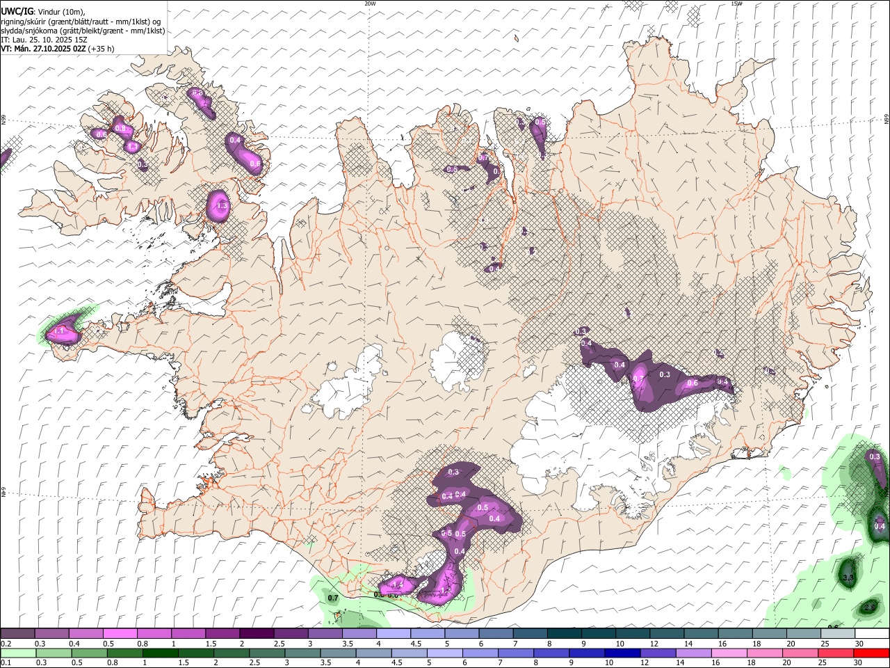The width and height of the screenshot is (890, 668).
Task: Click the 0.1 label in the bottom legend row
Action: click(x=6, y=662)
